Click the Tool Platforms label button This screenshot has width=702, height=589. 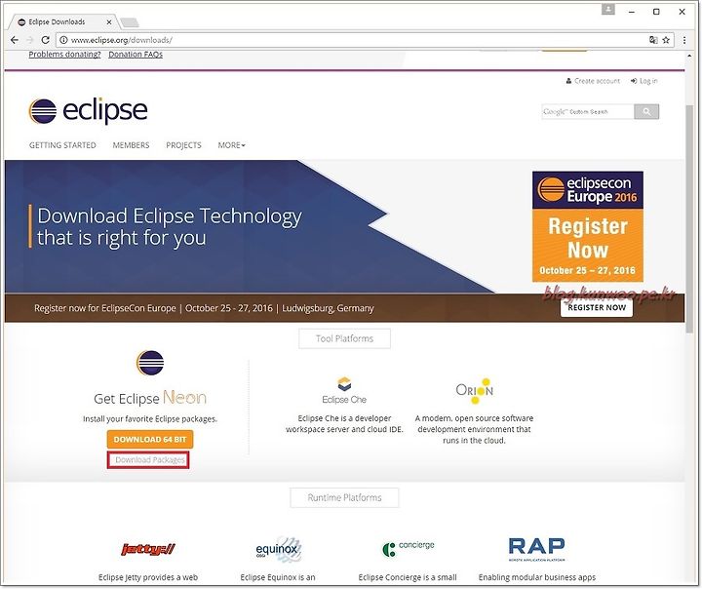coord(344,338)
